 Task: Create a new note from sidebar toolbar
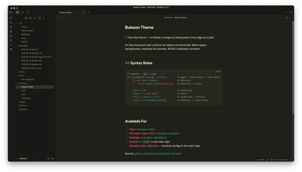tap(26, 18)
